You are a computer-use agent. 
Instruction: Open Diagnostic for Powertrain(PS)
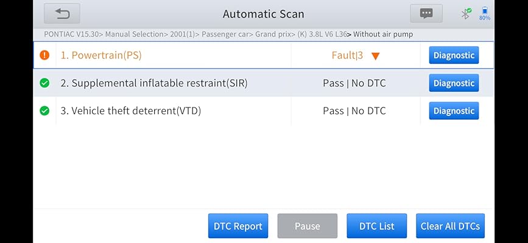pyautogui.click(x=454, y=55)
